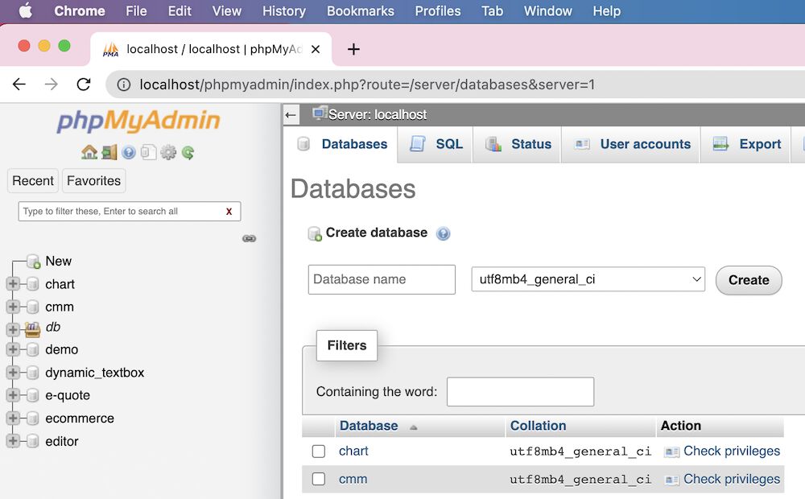Open the settings gear icon

[x=167, y=152]
